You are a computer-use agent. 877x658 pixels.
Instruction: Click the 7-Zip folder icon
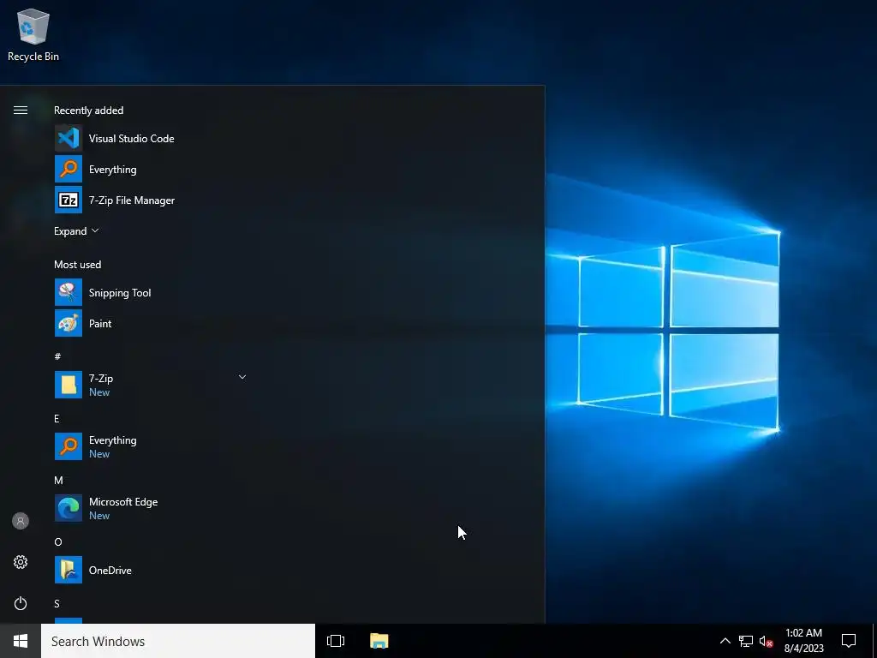click(x=69, y=385)
